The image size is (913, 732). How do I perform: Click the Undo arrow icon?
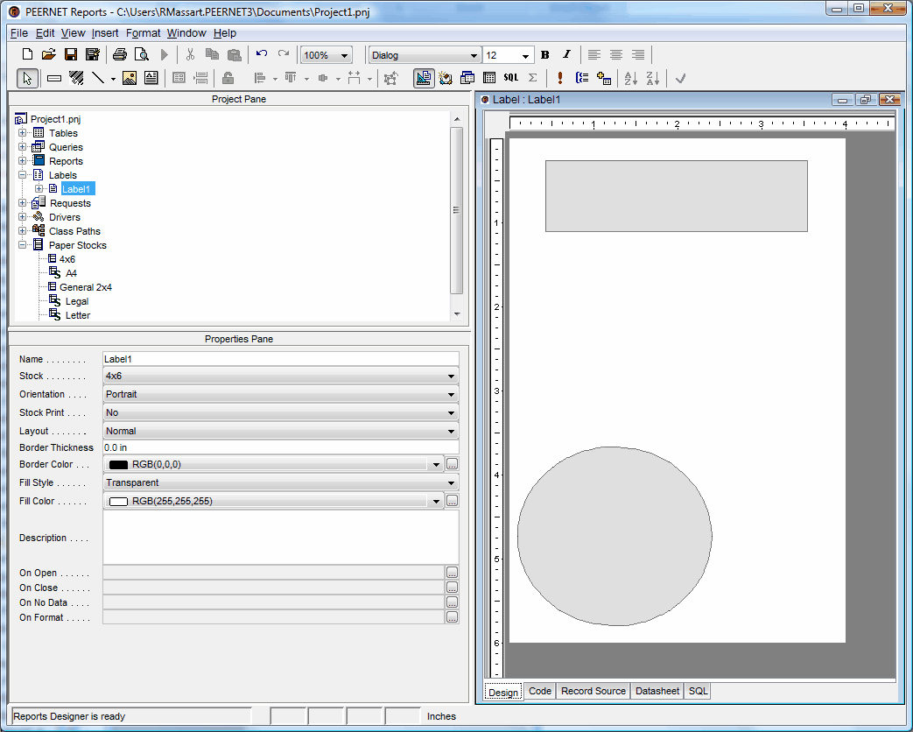pos(262,54)
